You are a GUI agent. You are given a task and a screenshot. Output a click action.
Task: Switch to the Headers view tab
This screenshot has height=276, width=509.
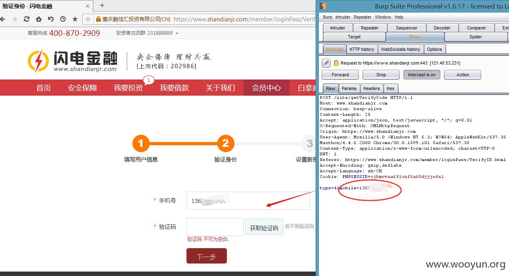(371, 88)
